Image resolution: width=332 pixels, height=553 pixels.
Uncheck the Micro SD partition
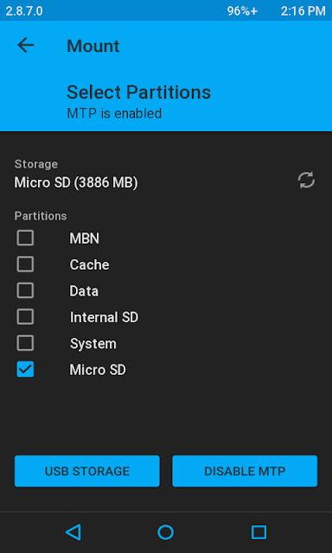[25, 369]
